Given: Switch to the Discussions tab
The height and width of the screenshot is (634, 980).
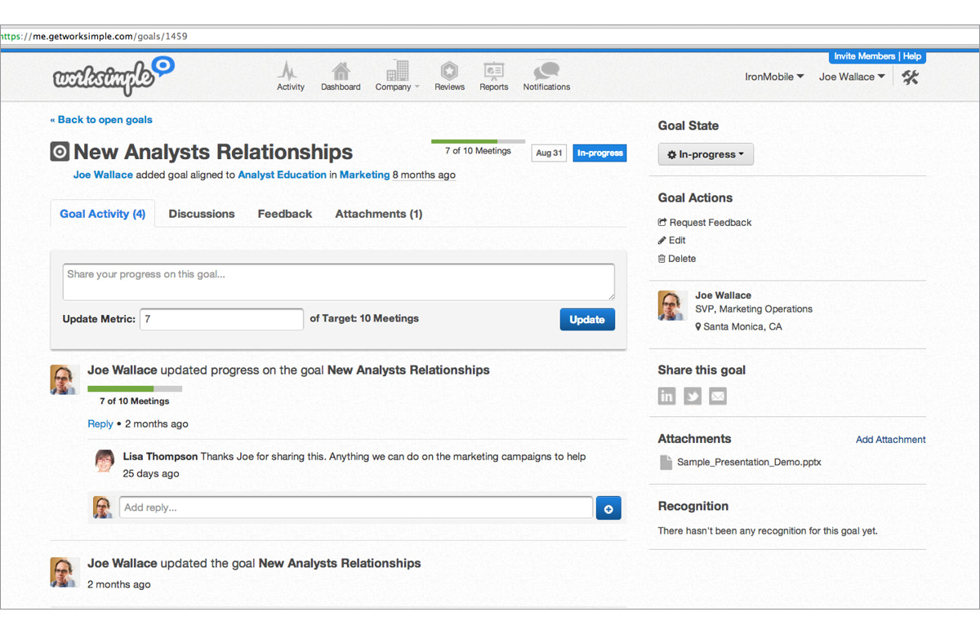Looking at the screenshot, I should pyautogui.click(x=202, y=214).
